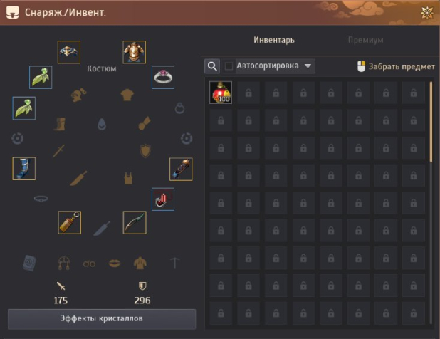440x339 pixels.
Task: Select the equipped blue boots slot
Action: point(24,169)
